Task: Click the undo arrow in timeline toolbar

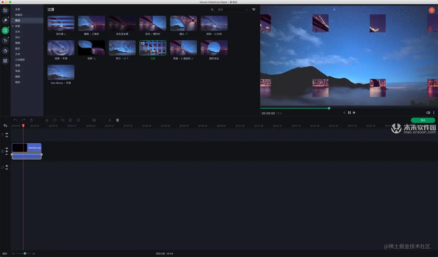Action: point(16,120)
